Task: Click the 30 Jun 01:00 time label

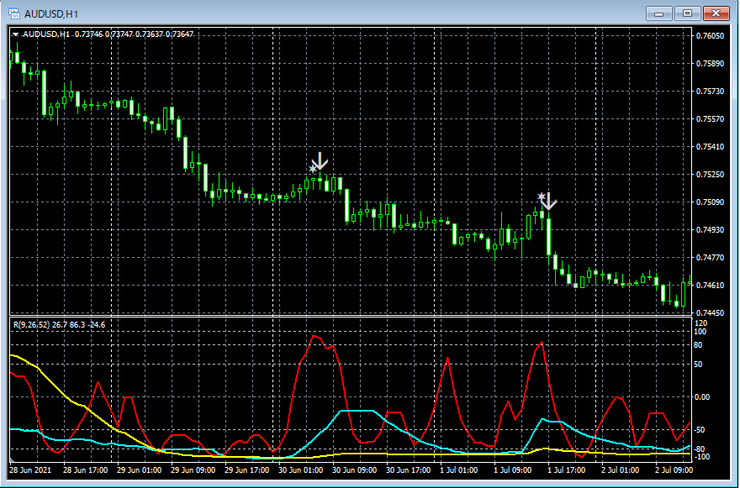Action: (x=301, y=470)
